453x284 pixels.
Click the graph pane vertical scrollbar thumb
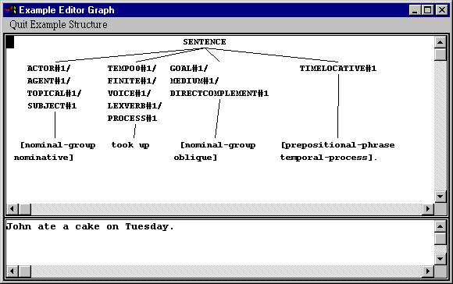click(440, 54)
